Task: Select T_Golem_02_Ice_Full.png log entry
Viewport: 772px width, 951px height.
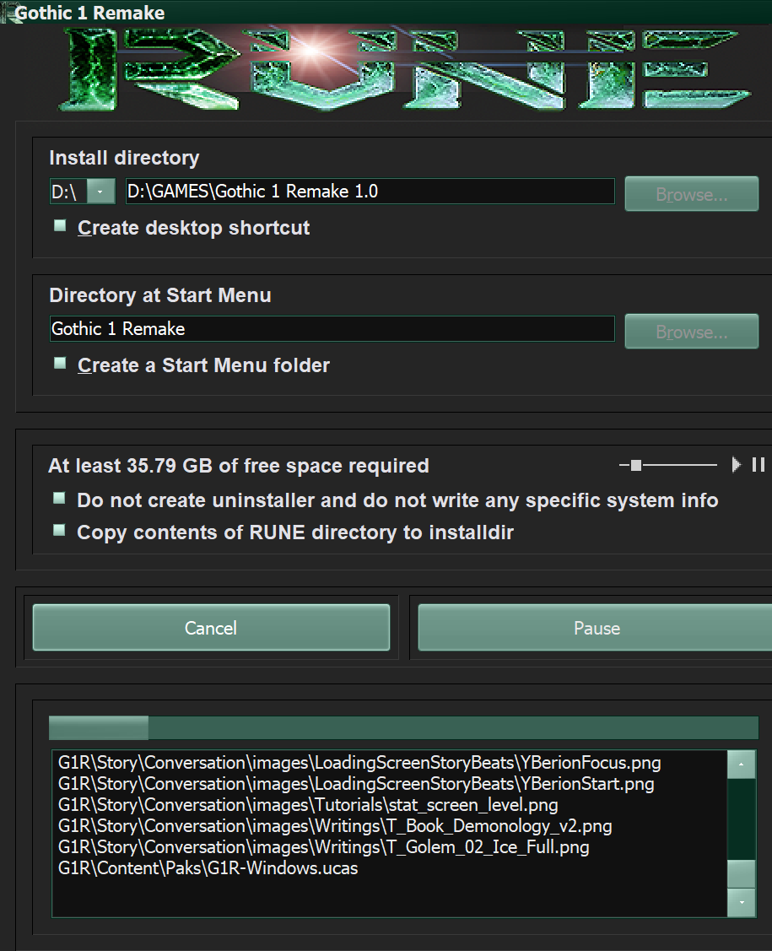Action: click(x=324, y=847)
